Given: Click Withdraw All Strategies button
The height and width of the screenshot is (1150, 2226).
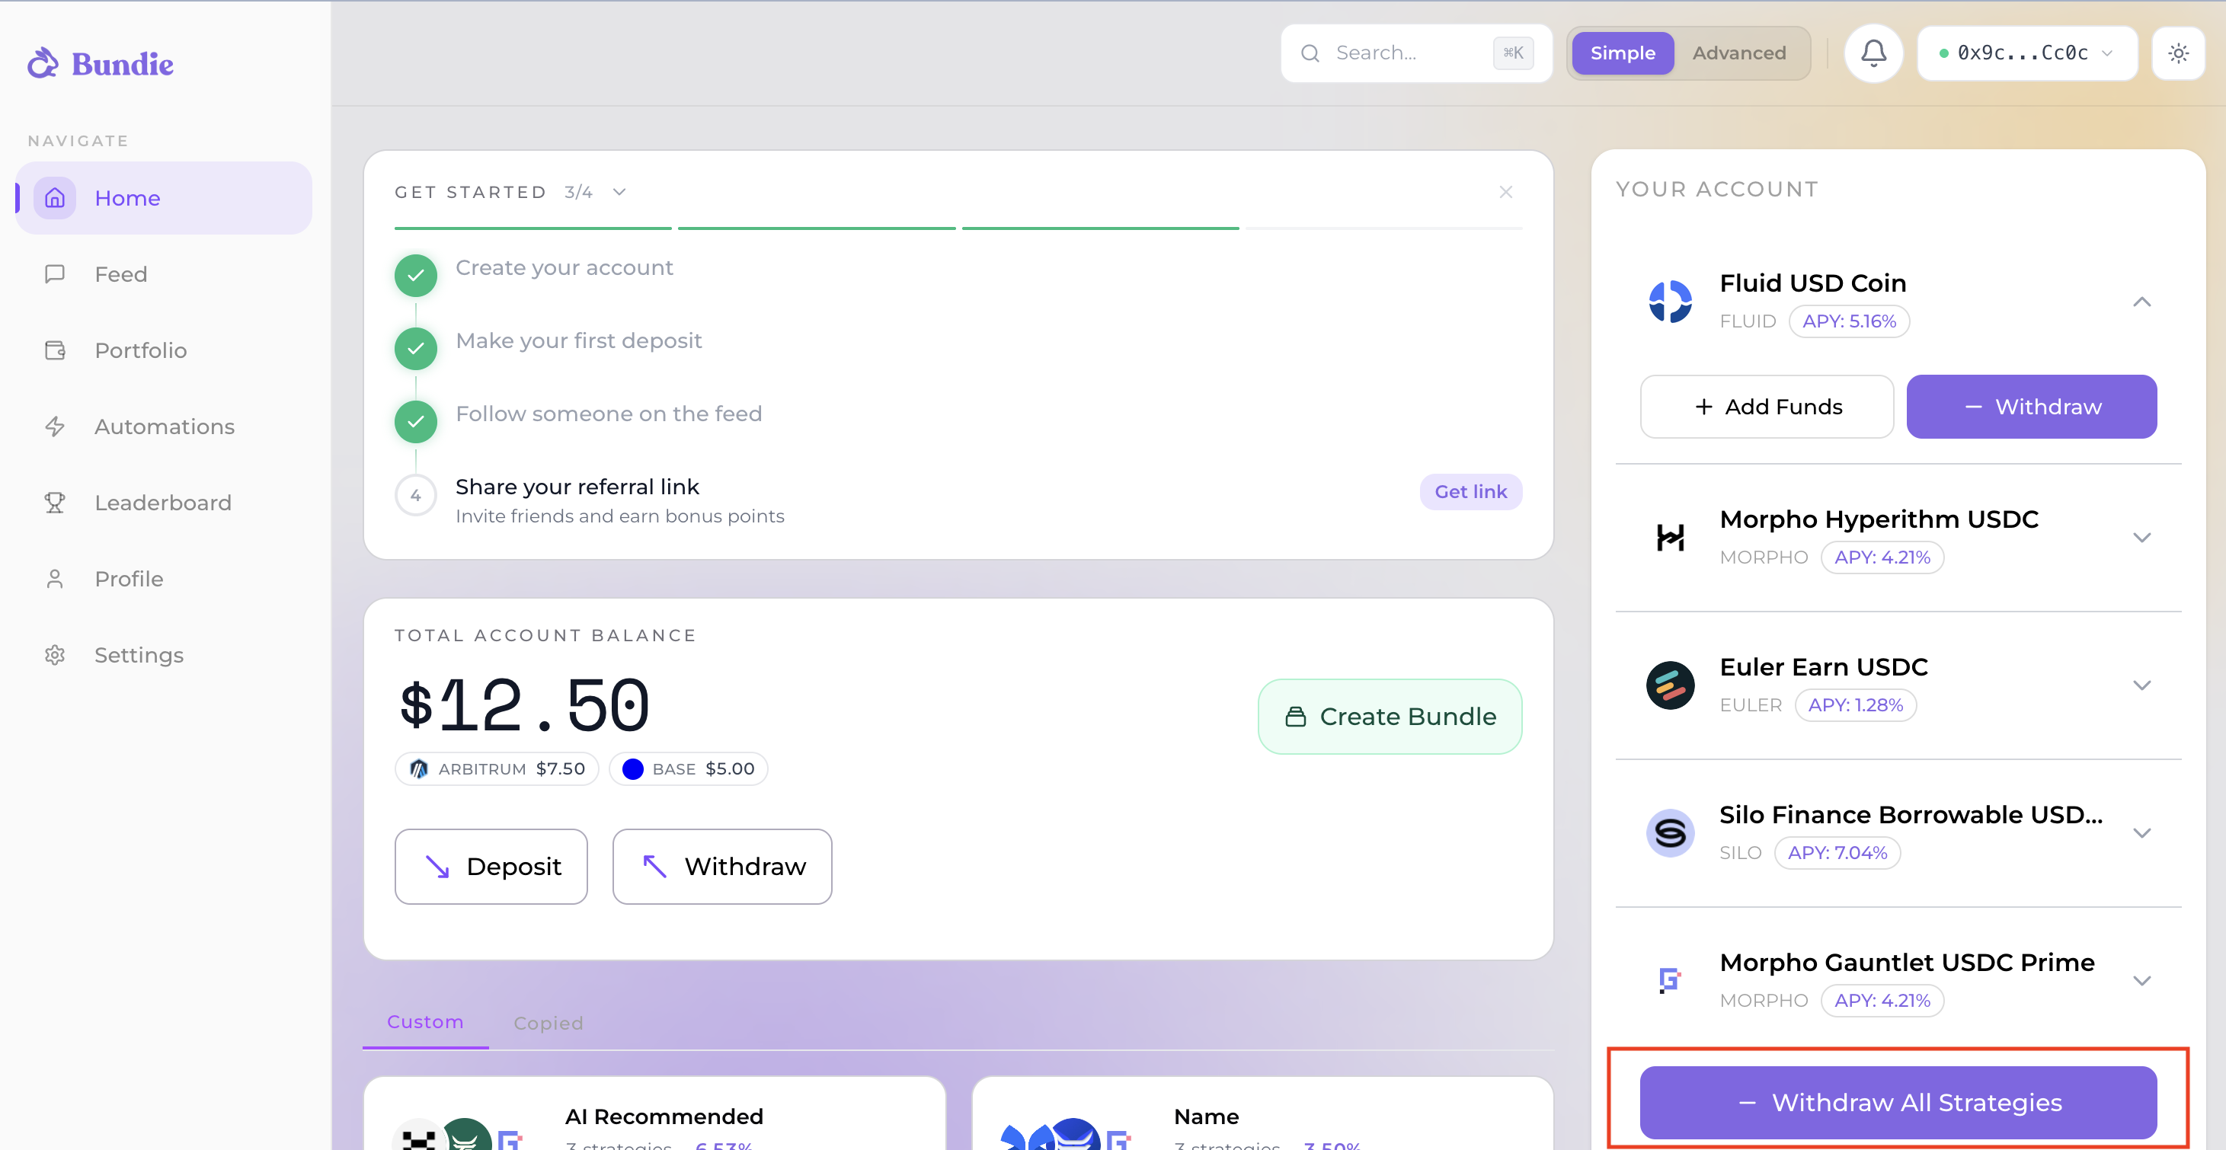Looking at the screenshot, I should pos(1898,1101).
